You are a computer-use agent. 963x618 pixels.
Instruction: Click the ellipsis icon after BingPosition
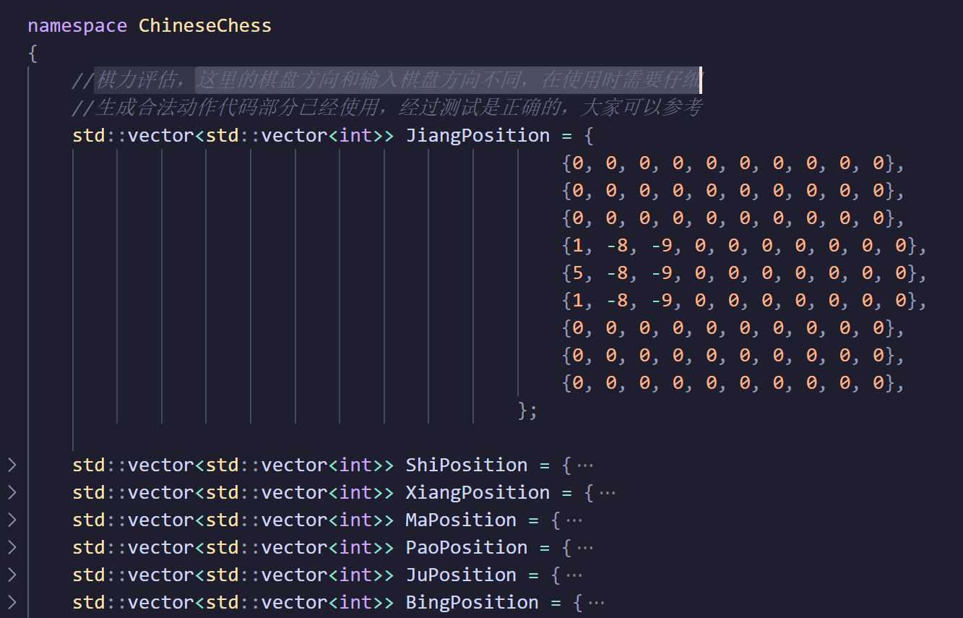pyautogui.click(x=597, y=603)
